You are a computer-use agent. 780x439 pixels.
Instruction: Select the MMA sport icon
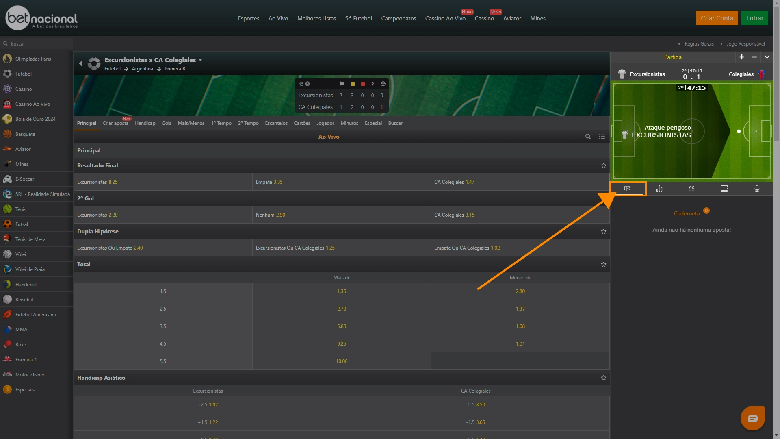[7, 330]
